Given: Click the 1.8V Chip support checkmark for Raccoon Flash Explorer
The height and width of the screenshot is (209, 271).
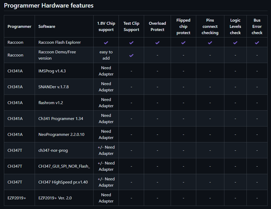Looking at the screenshot, I should pyautogui.click(x=106, y=43).
